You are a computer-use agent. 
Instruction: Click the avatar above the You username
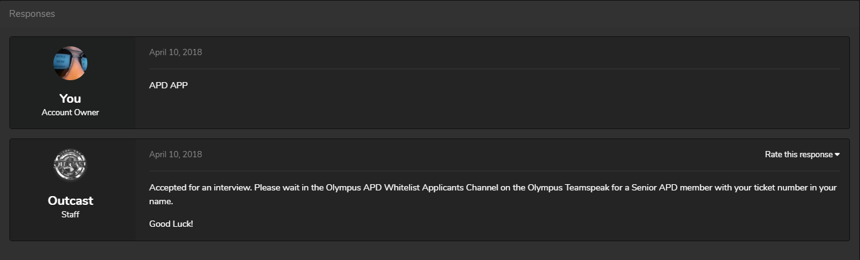coord(70,63)
